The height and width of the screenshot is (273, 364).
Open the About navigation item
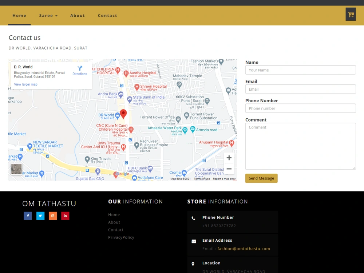[78, 16]
